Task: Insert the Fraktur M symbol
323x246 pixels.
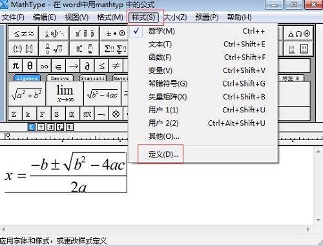Action: tap(87, 114)
